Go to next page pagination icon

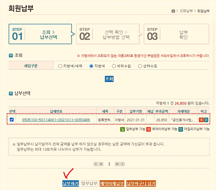pos(117,164)
